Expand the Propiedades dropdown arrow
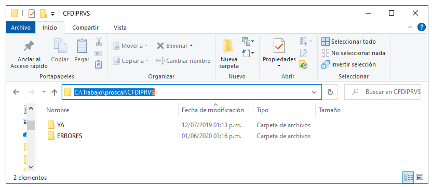Viewport: 432px width, 187px height. pyautogui.click(x=279, y=65)
